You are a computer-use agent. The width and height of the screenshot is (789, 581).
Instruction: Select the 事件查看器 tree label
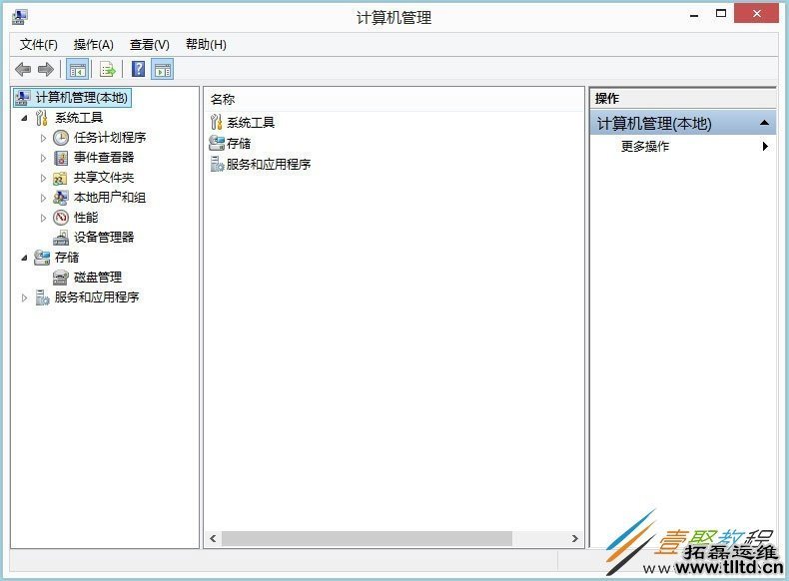[104, 158]
